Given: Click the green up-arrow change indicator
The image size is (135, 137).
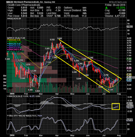Looking at the screenshot, I should (x=106, y=8).
